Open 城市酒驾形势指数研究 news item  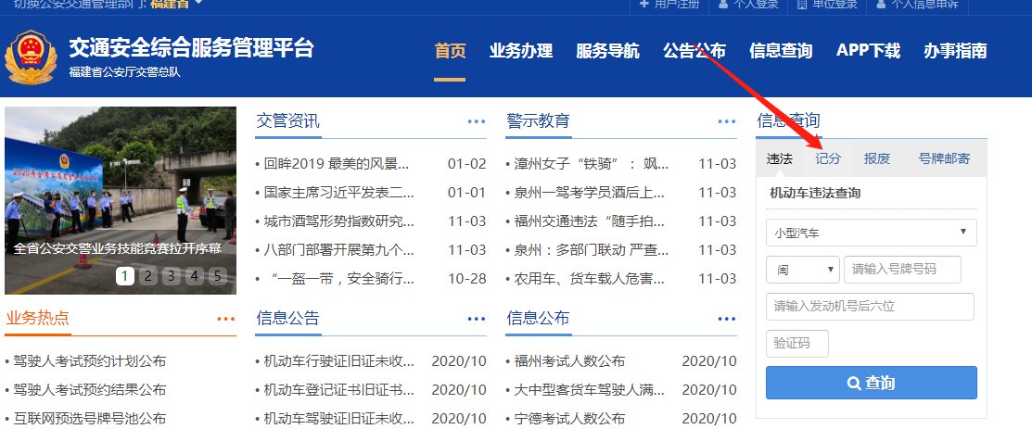click(x=339, y=221)
